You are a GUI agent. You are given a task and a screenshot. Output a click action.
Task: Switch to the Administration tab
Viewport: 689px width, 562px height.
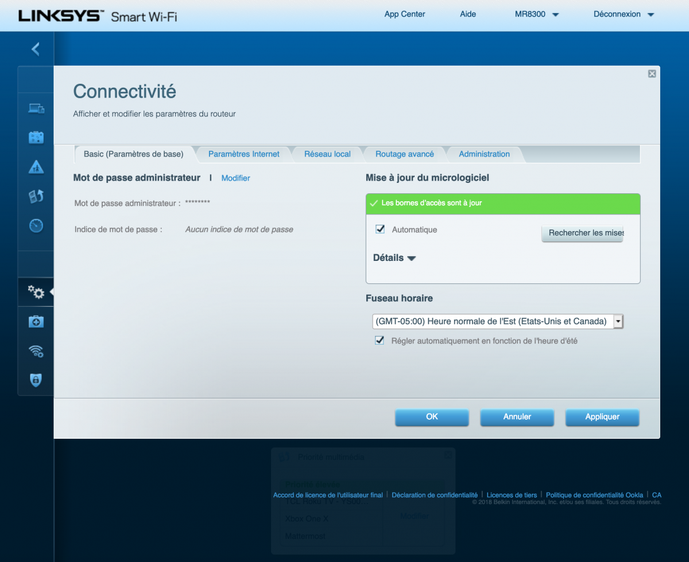484,154
